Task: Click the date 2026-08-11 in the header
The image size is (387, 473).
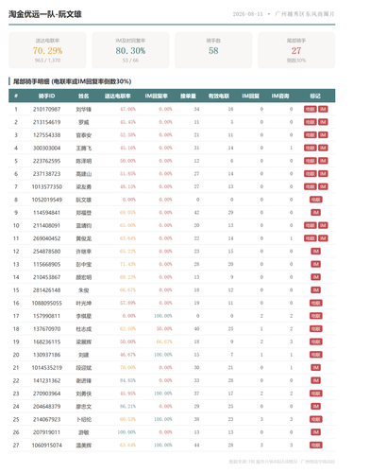Action: 247,14
